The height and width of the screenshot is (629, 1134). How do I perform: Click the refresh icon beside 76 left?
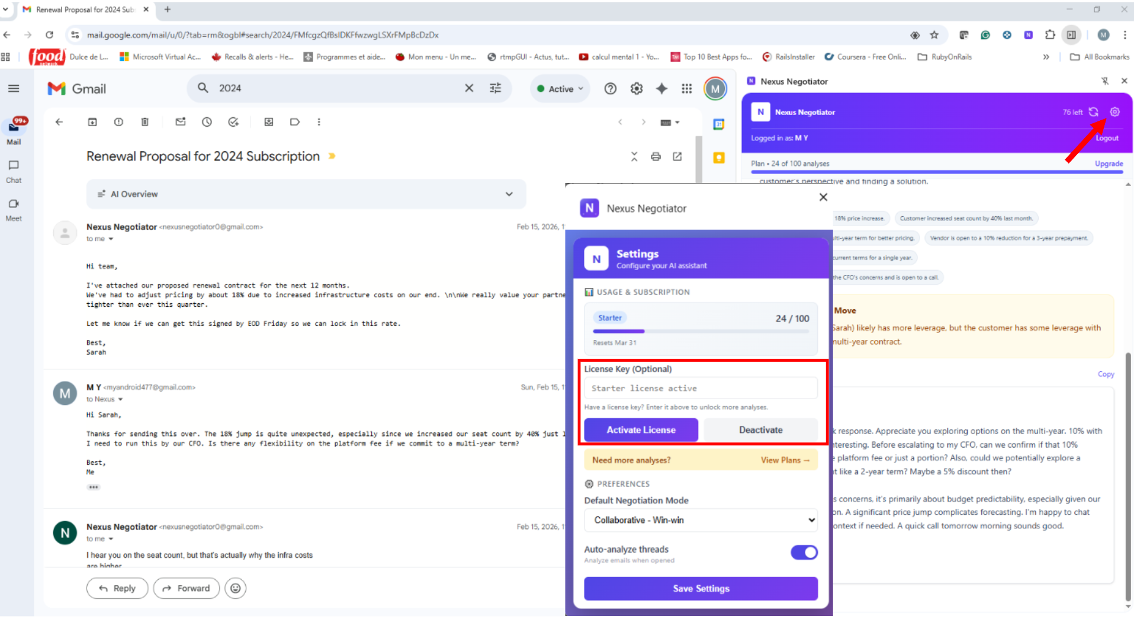(1094, 112)
